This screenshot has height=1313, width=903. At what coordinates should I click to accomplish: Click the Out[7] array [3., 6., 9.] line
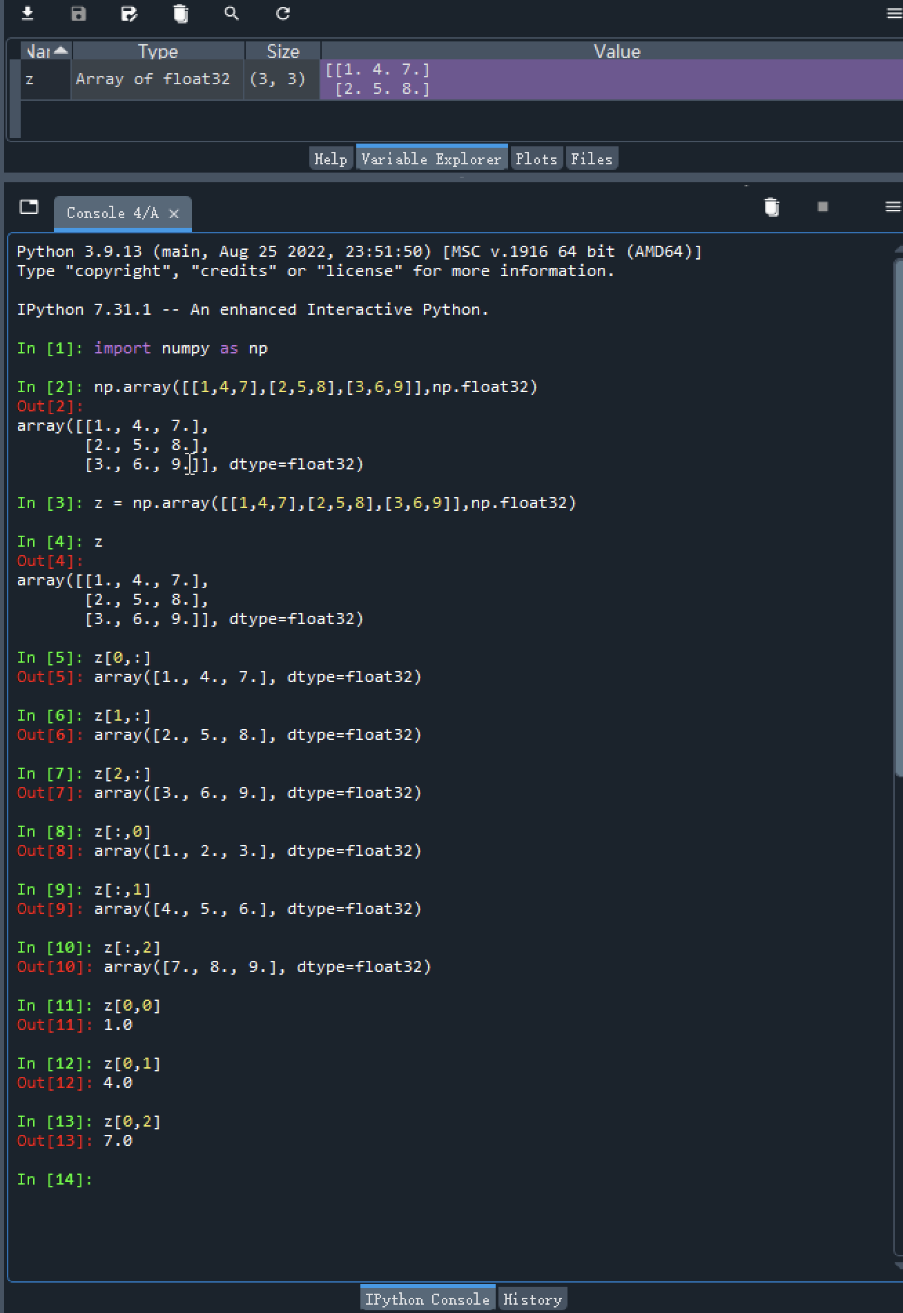[220, 792]
